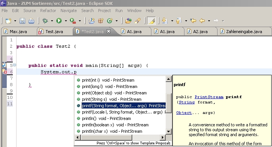Close the Test2.java tab

pyautogui.click(x=109, y=31)
